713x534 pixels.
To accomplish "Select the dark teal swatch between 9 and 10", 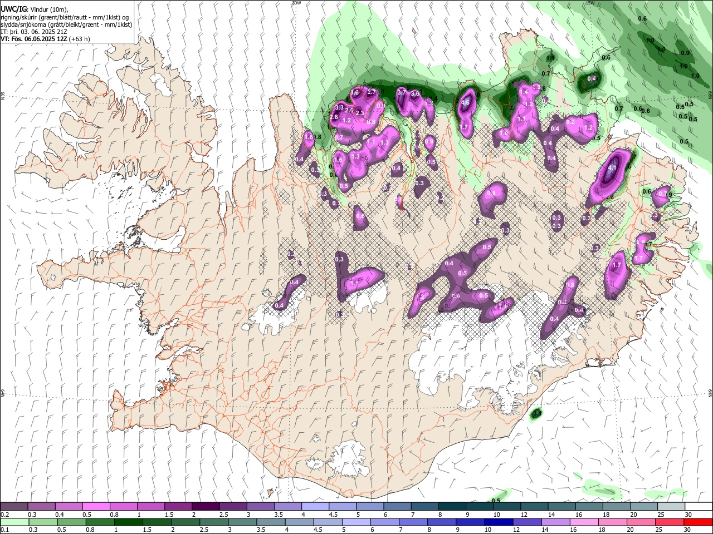I will coord(480,507).
